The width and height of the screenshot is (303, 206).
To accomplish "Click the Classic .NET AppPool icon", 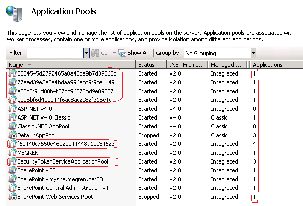I will click(12, 126).
